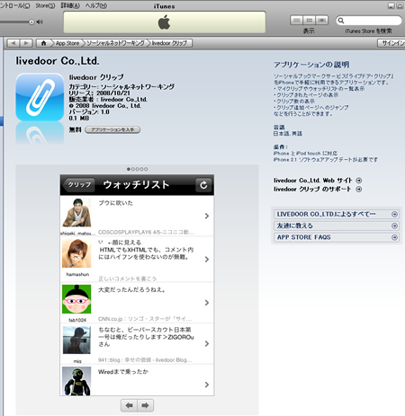
Task: Show the previous screenshot with left arrow
Action: (x=129, y=405)
